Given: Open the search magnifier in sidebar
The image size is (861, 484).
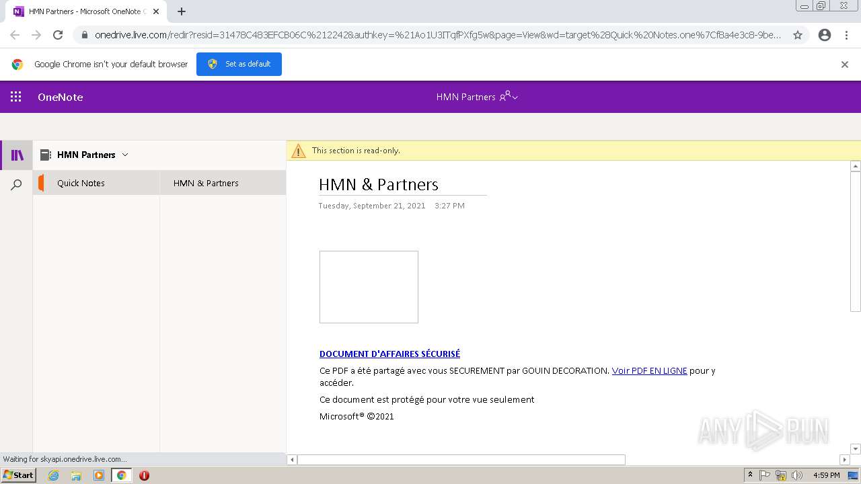Looking at the screenshot, I should [17, 185].
